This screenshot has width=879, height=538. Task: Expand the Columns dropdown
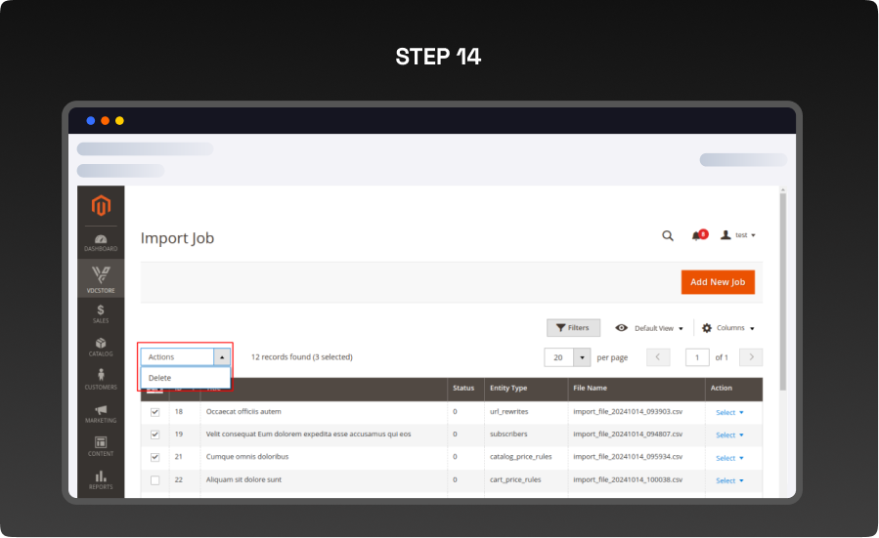[728, 328]
